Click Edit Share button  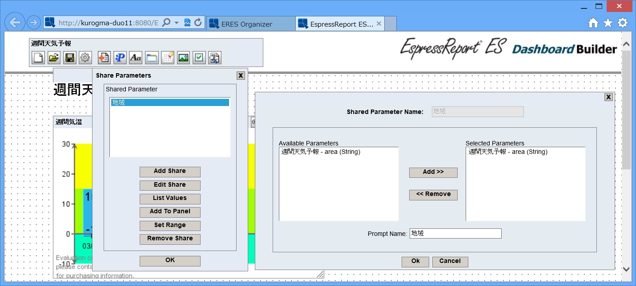[x=170, y=185]
